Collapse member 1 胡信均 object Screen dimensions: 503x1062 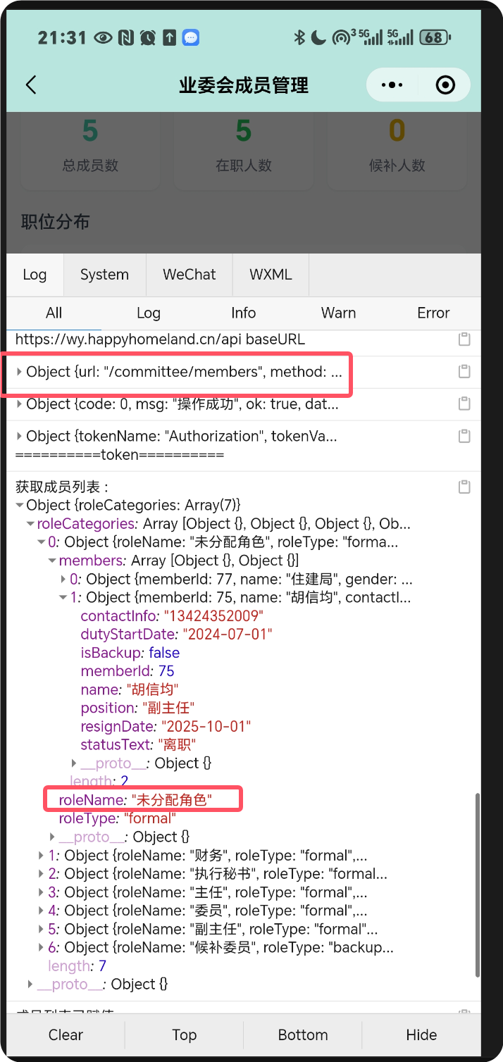(63, 597)
